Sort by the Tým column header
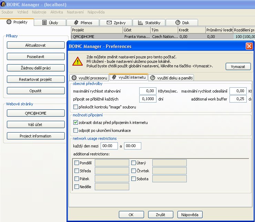The width and height of the screenshot is (255, 222). click(164, 30)
